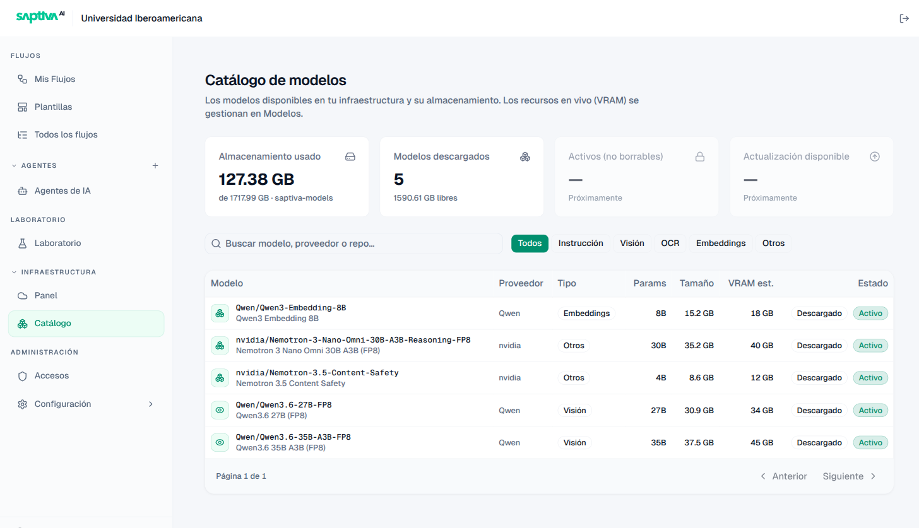Go to the Anterior page
Viewport: 919px width, 528px height.
[x=783, y=476]
